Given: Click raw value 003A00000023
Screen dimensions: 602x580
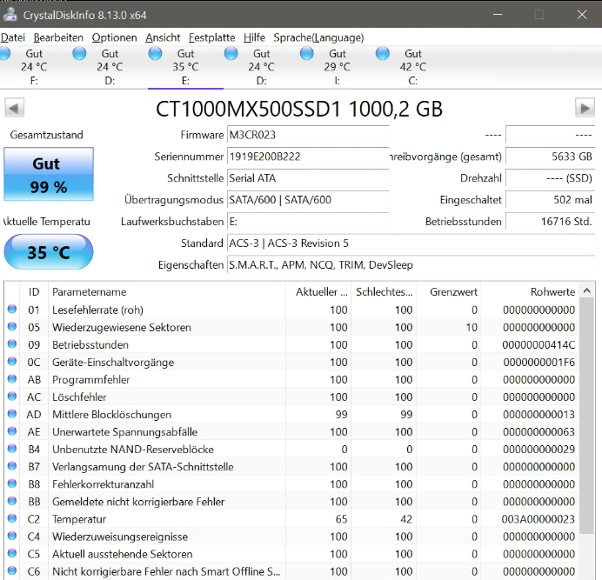Looking at the screenshot, I should click(x=538, y=519).
